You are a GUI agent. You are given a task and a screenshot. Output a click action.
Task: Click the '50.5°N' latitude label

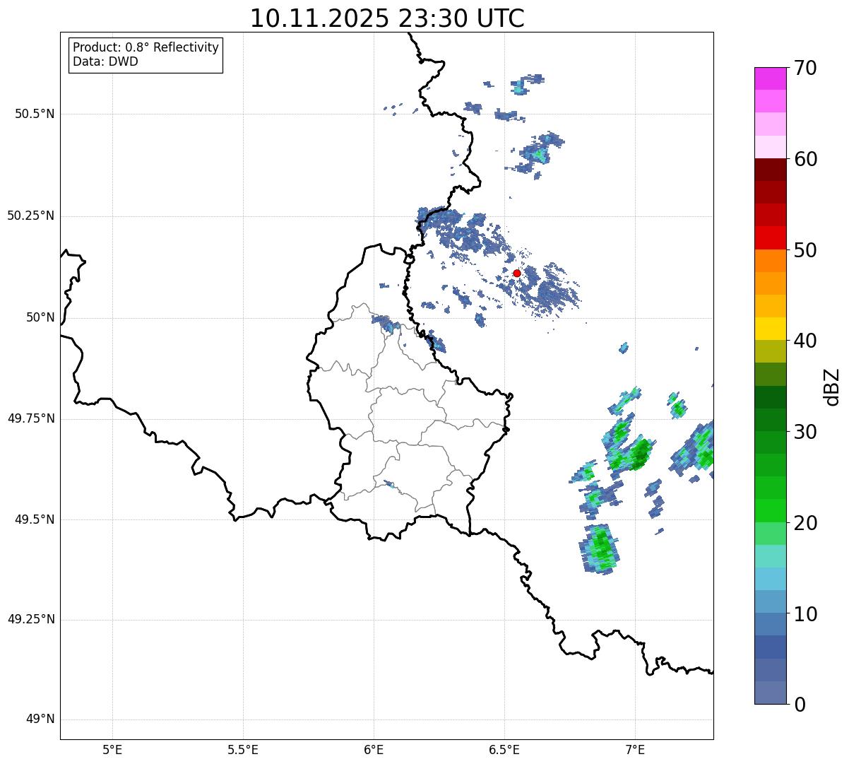point(35,114)
